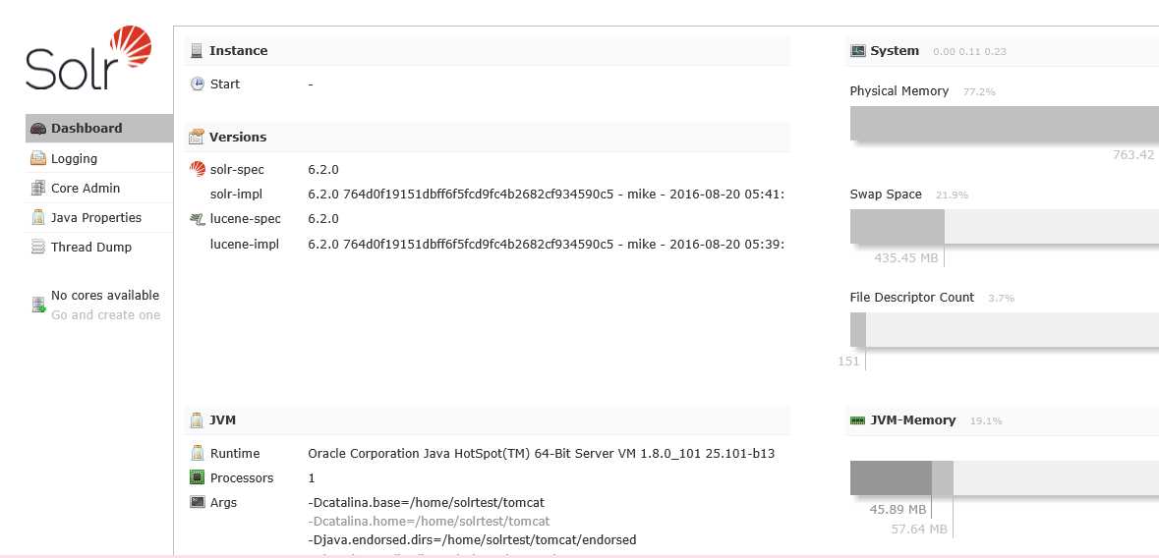Screen dimensions: 1159x558
Task: Click the JVM-Memory 19.1% label
Action: coord(986,421)
